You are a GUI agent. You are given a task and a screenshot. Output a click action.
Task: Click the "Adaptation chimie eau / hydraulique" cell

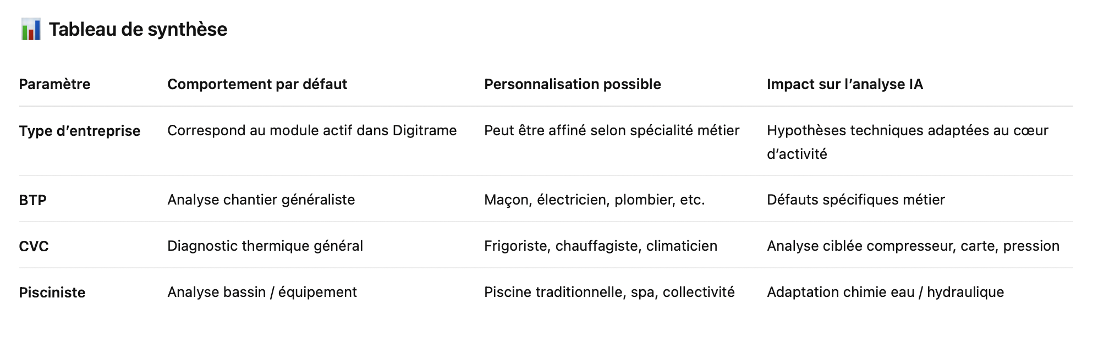(885, 292)
